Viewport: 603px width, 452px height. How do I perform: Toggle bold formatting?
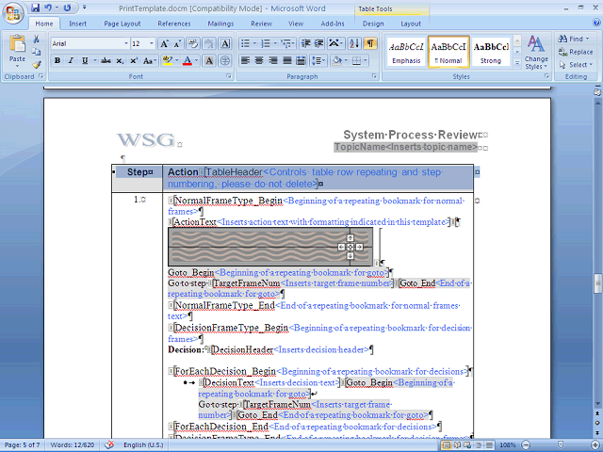[57, 60]
